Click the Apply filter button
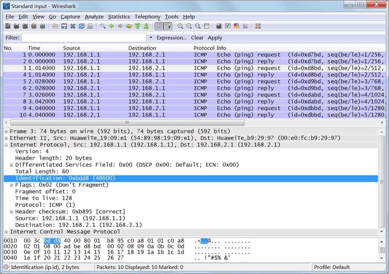This screenshot has height=274, width=389. [215, 38]
